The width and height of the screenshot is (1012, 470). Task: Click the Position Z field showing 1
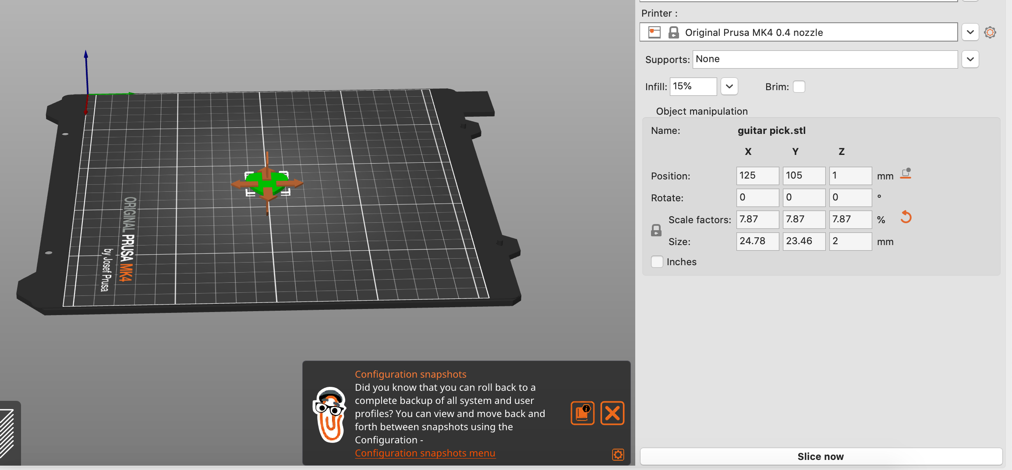tap(851, 175)
